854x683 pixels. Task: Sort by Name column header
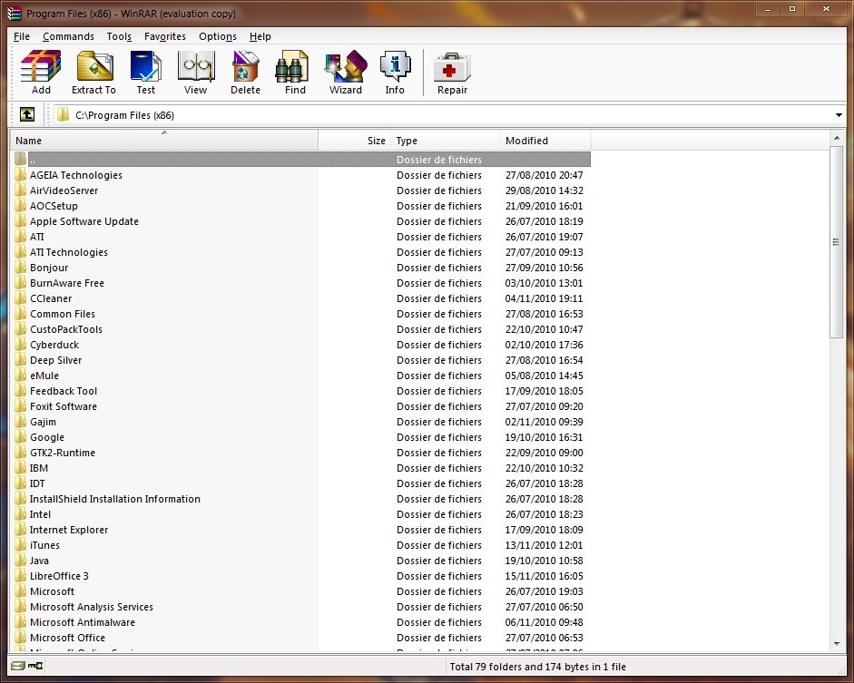[164, 141]
